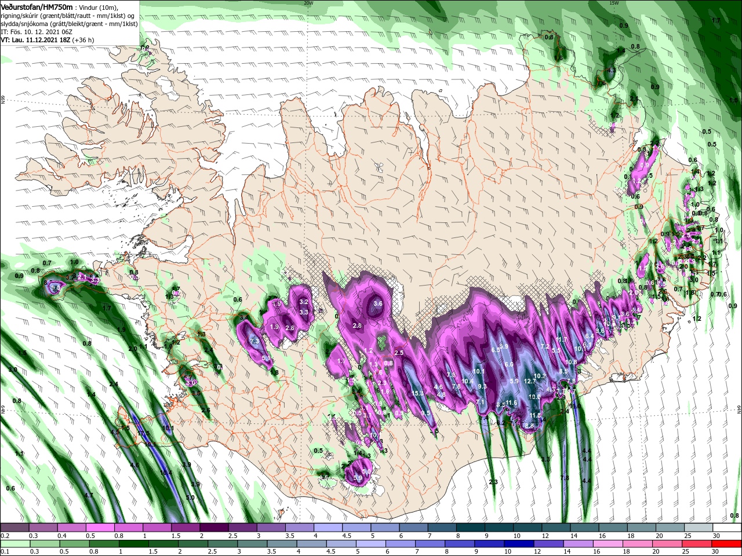Click the 'VT: Lau. 11.12.2021 18Z' line
The width and height of the screenshot is (742, 556).
point(35,41)
